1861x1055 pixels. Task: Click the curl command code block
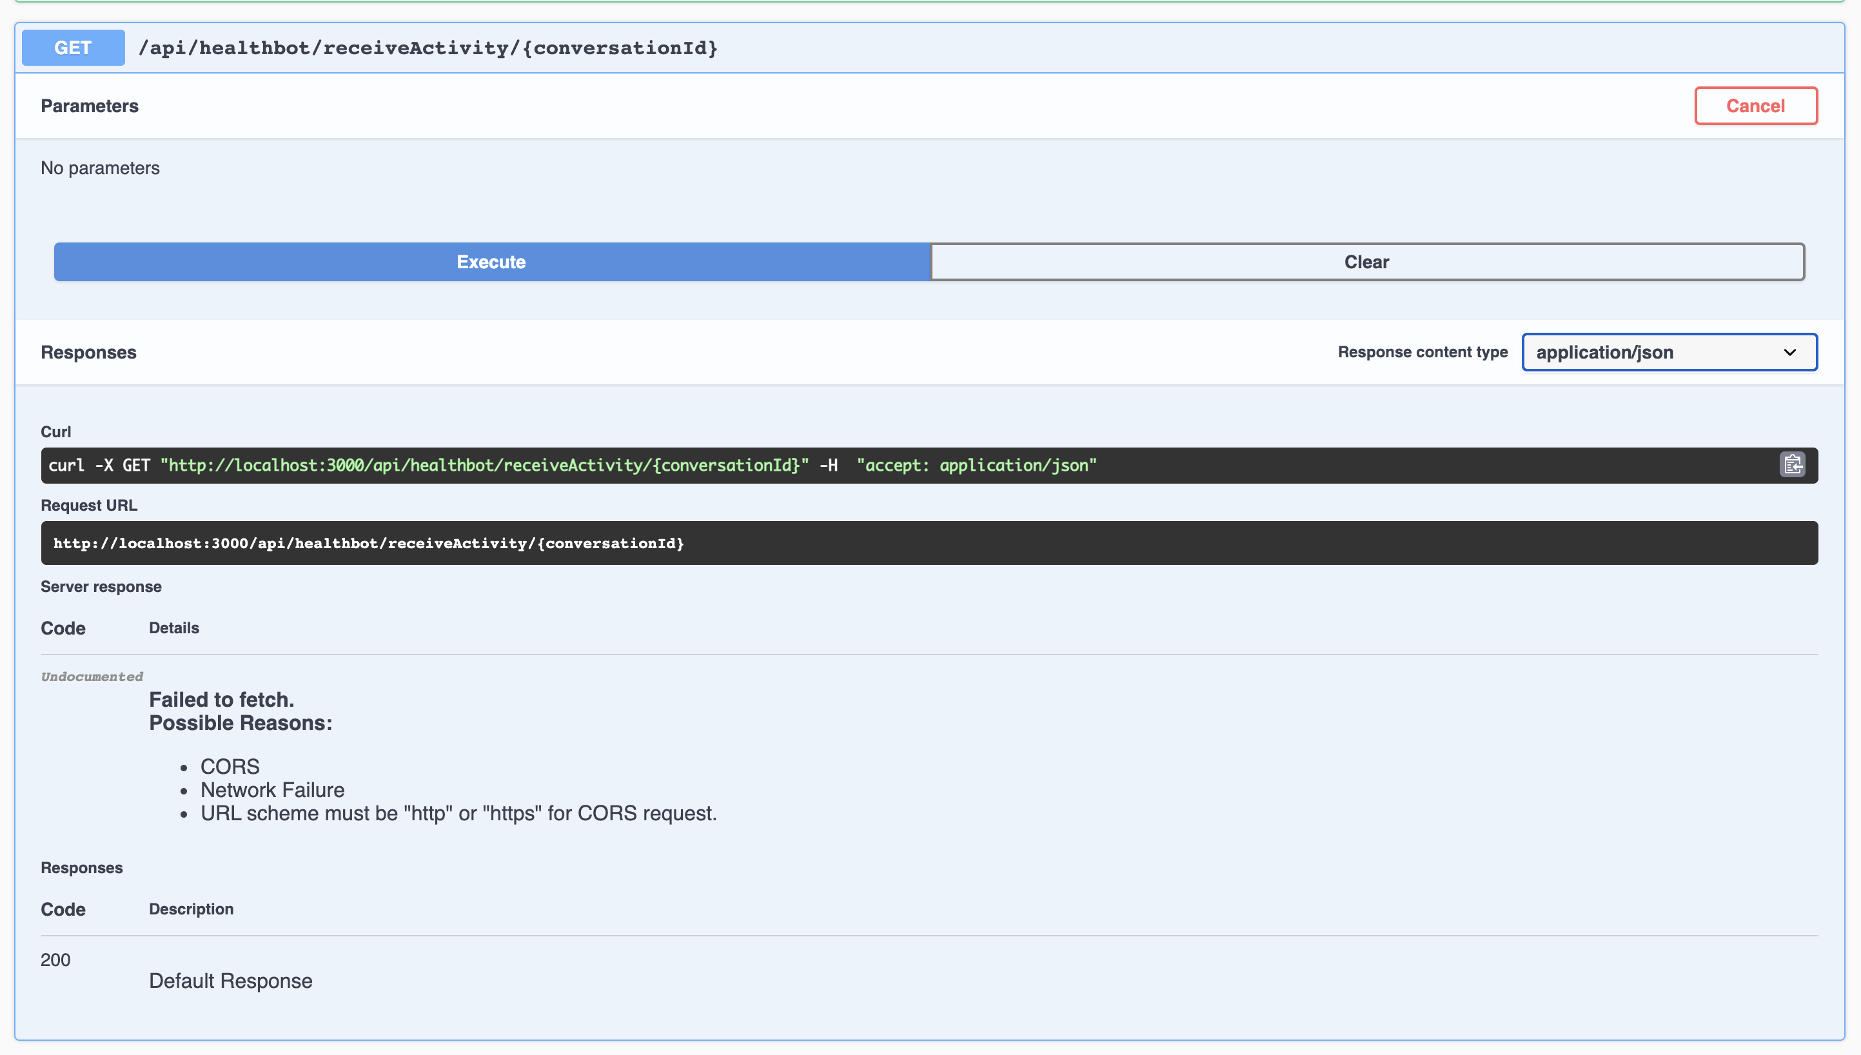pyautogui.click(x=572, y=465)
